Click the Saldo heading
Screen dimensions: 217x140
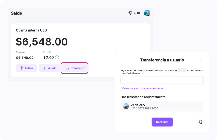point(16,13)
